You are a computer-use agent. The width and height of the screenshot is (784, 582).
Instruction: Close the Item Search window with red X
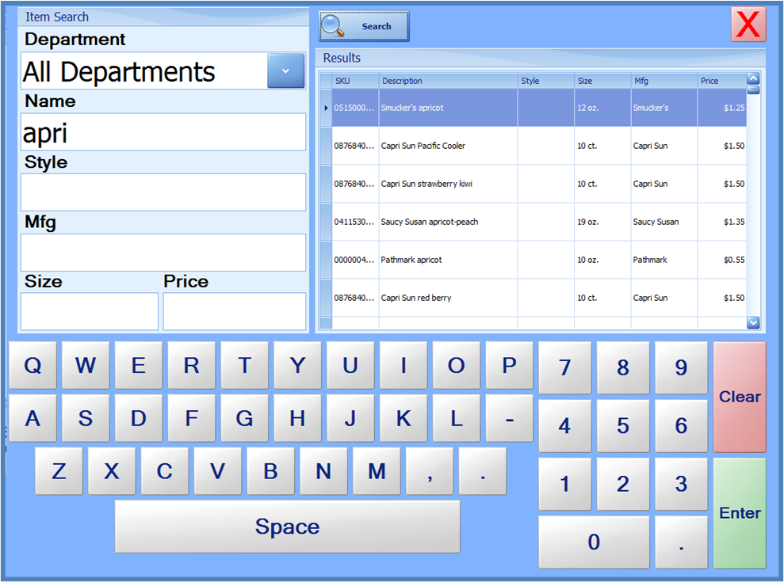(748, 25)
